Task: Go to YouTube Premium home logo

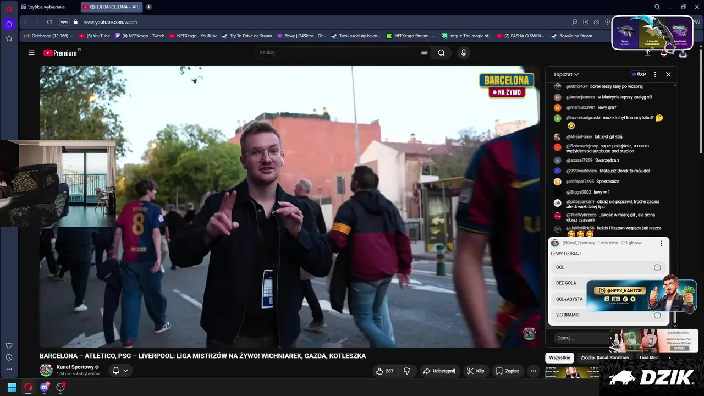Action: [61, 53]
